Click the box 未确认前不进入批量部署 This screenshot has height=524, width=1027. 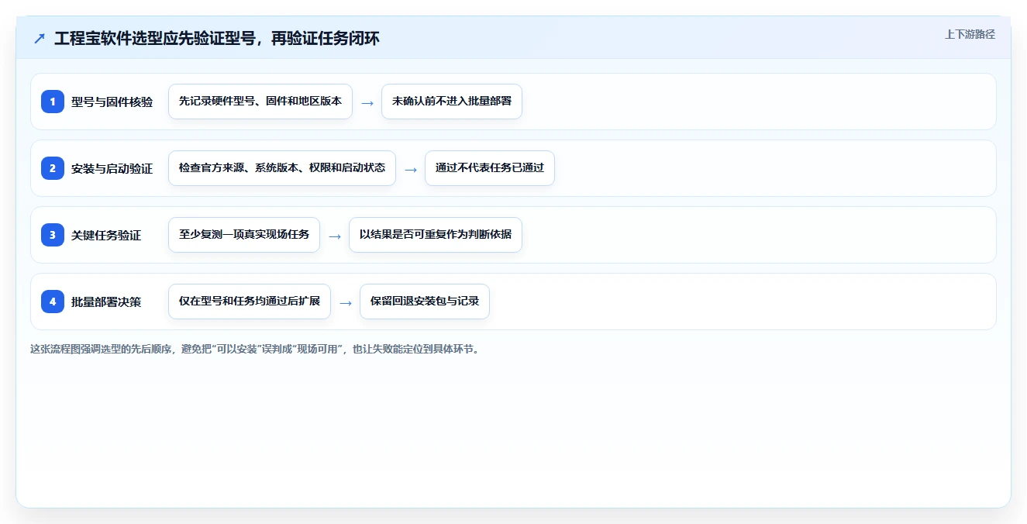pos(452,102)
